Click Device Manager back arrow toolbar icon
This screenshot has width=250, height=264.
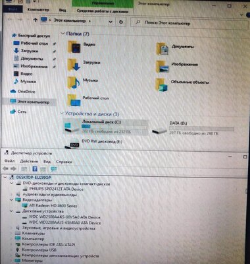point(5,169)
